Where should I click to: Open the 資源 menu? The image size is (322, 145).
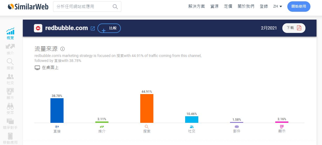(214, 7)
